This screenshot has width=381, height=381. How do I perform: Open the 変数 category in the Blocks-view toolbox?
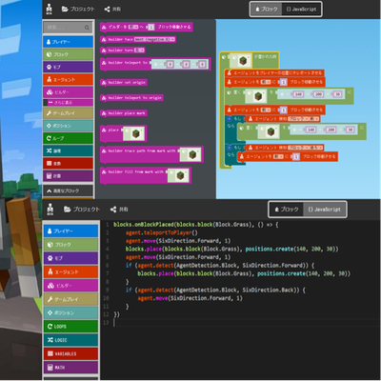[x=68, y=164]
